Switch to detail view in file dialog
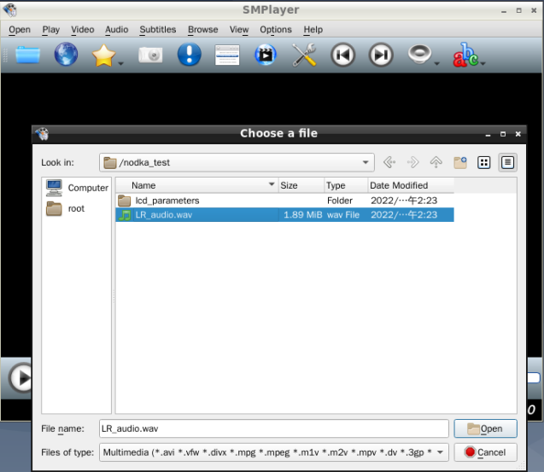This screenshot has height=472, width=544. (507, 162)
